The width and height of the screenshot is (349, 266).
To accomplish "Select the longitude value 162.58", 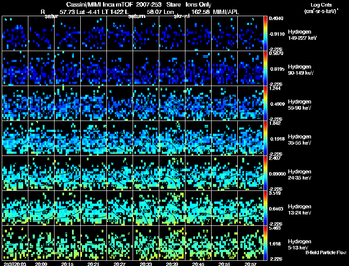I will pos(200,12).
